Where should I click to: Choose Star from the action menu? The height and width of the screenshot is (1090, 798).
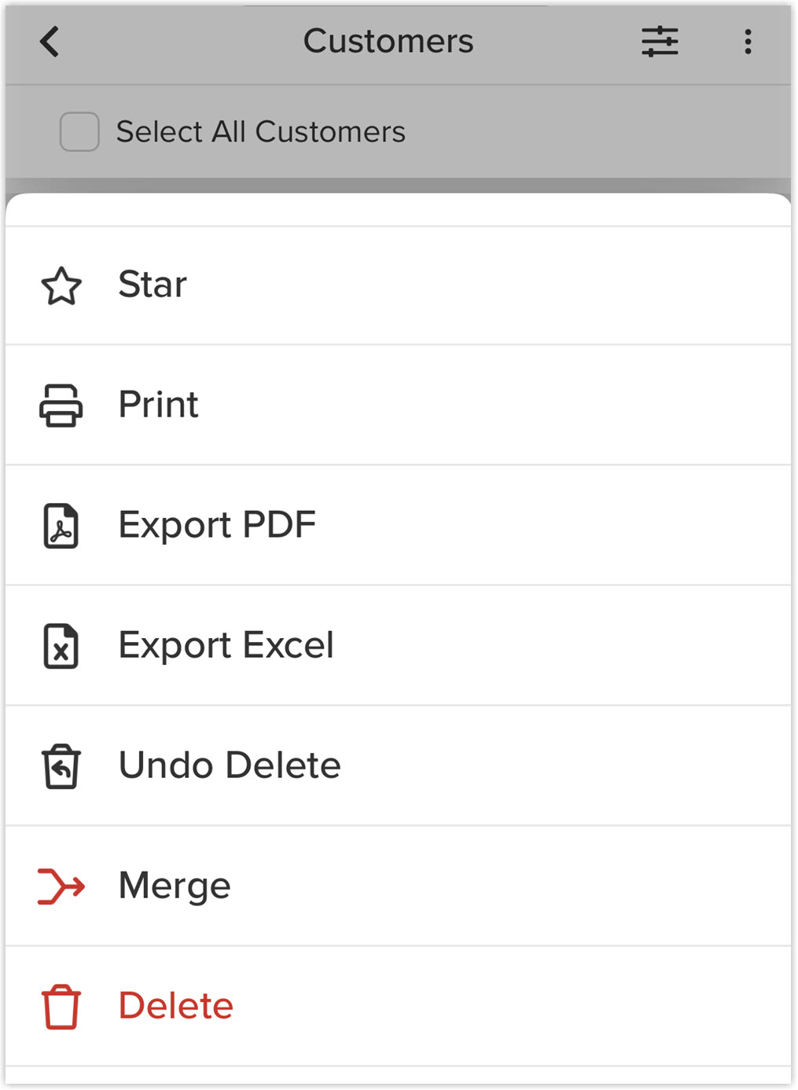(x=399, y=285)
